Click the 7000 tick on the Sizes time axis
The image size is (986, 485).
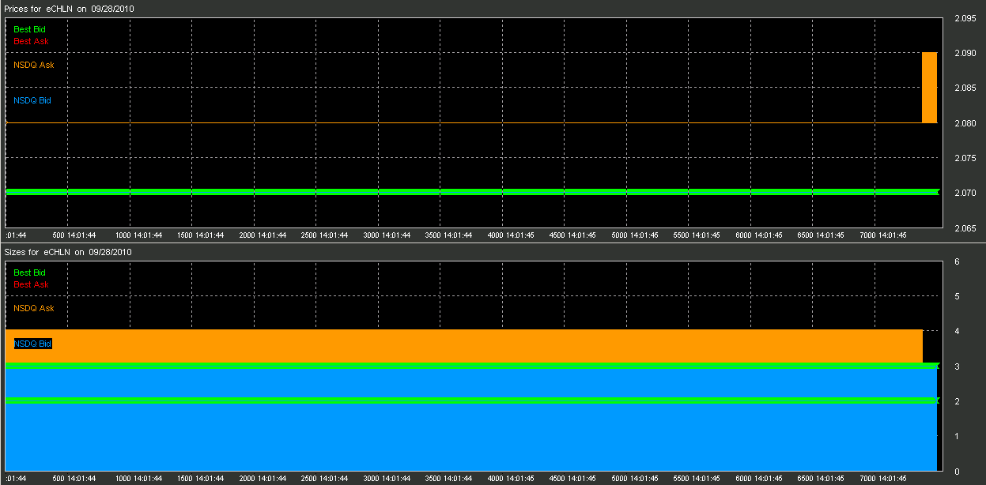(882, 479)
